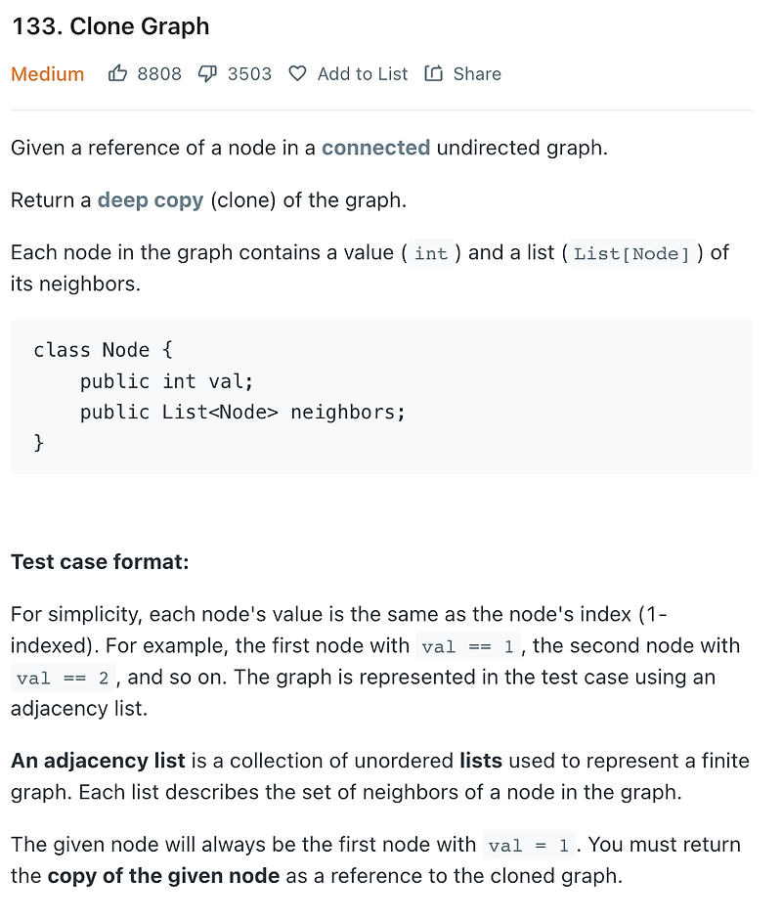Click the 'Test case format:' heading
Screen dimensions: 782x921
coord(100,562)
